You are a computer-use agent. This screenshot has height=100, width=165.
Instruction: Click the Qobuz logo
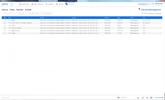[5, 4]
